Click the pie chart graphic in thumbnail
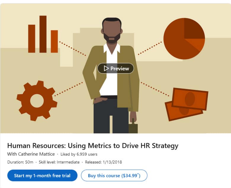Screen dimensions: 231x188 click(184, 39)
